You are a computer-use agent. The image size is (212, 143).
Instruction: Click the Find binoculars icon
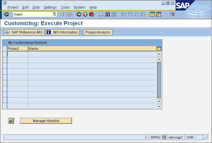pyautogui.click(x=108, y=14)
